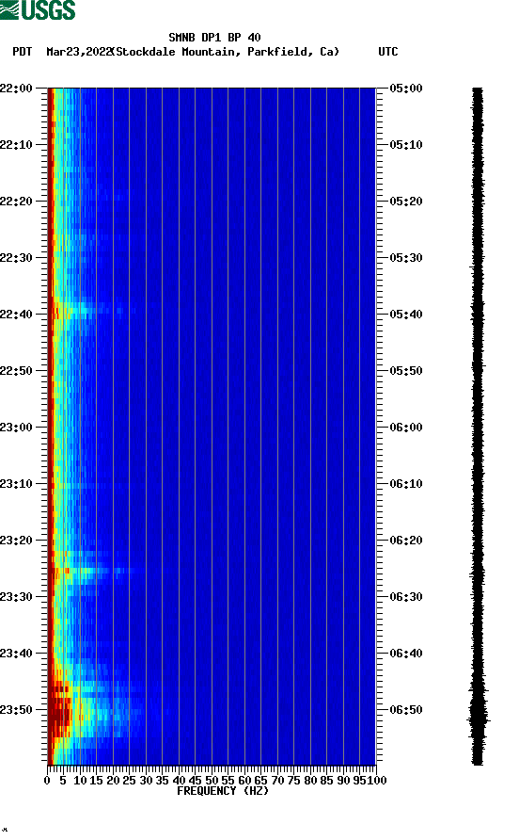The height and width of the screenshot is (840, 519).
Task: Click the 06:10 UTC time label
Action: point(405,484)
